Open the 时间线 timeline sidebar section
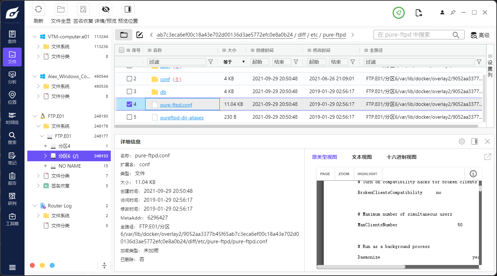This screenshot has width=497, height=276. [12, 118]
